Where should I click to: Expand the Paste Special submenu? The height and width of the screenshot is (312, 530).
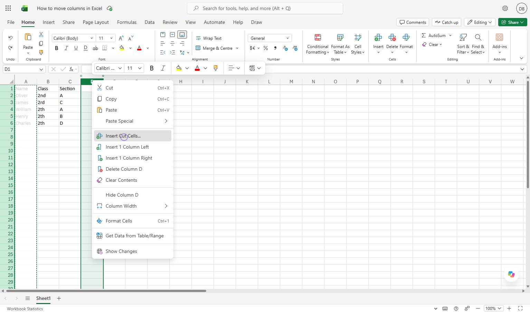(133, 121)
